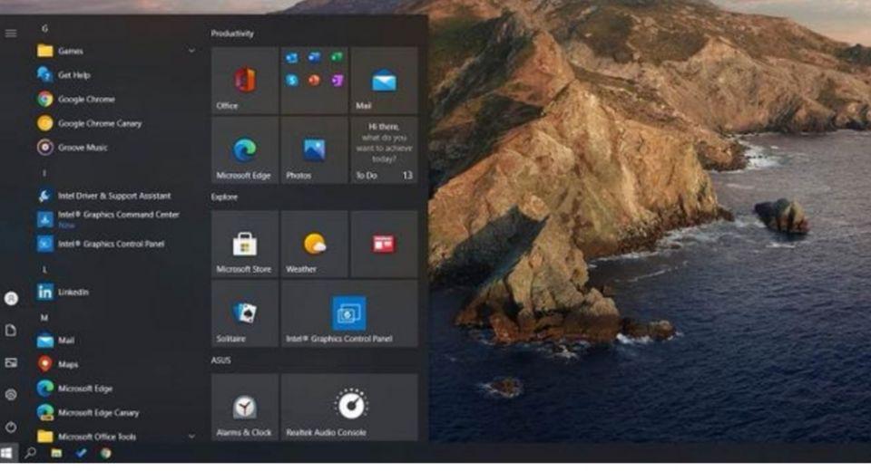This screenshot has width=871, height=471.
Task: Click the Power button in Start sidebar
Action: 11,427
